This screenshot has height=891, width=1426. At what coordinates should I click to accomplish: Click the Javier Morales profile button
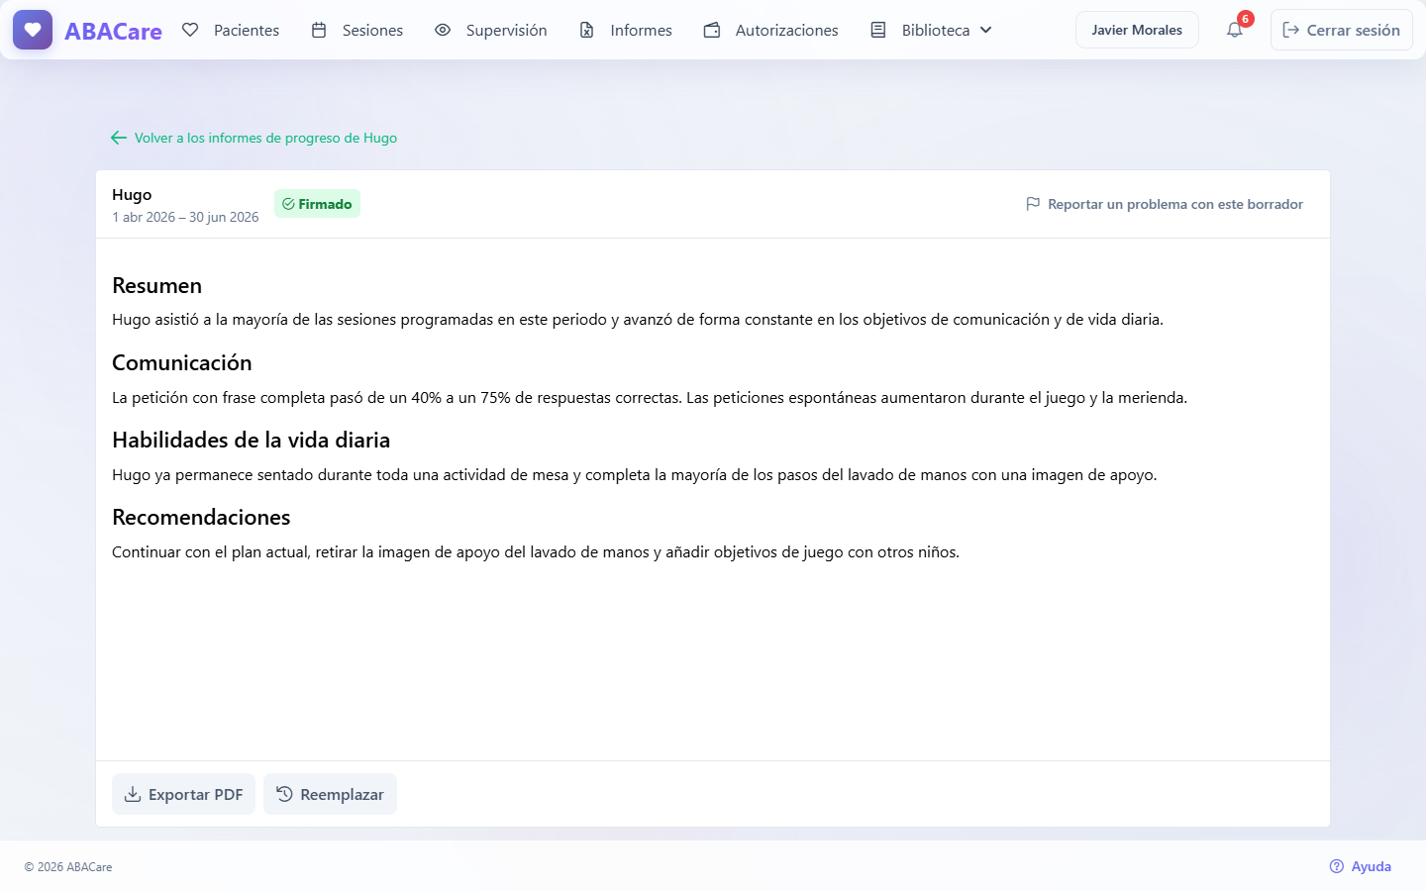click(1137, 30)
